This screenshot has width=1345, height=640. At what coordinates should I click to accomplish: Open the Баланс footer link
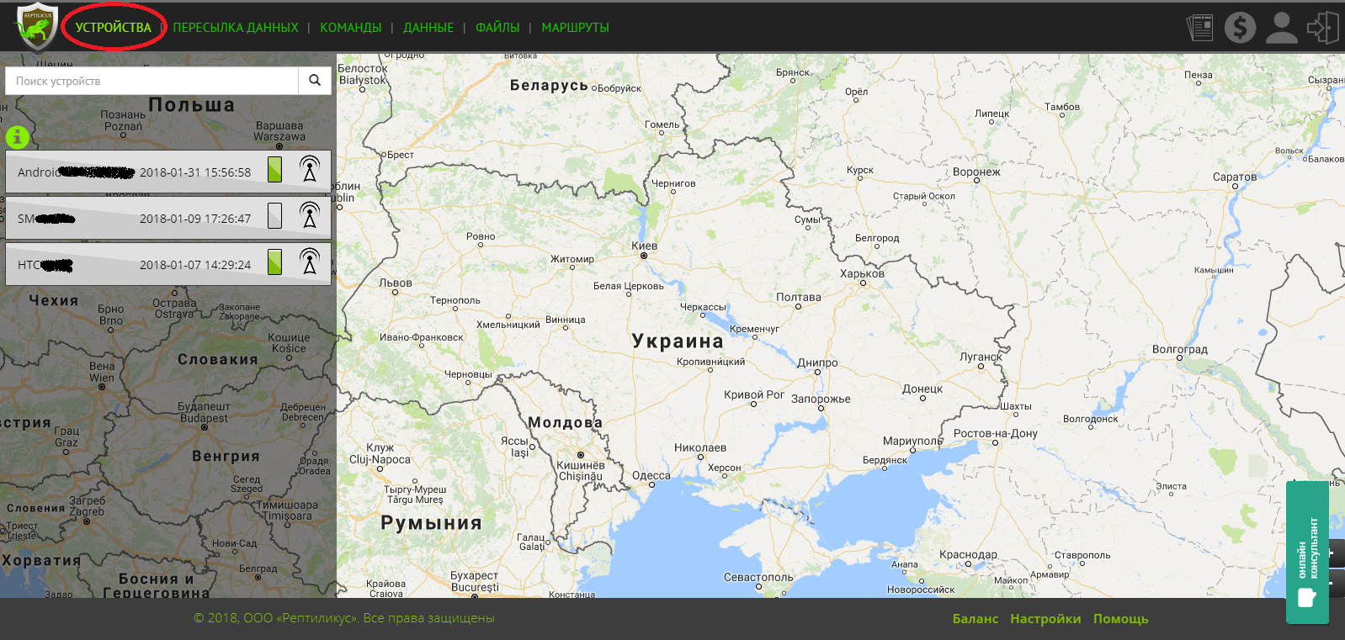coord(976,619)
